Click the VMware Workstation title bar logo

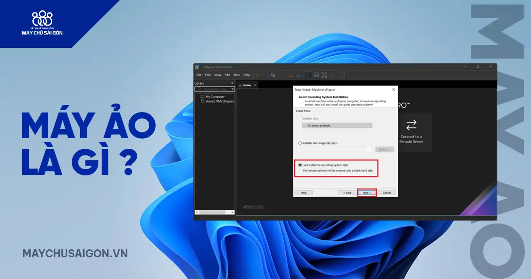197,67
